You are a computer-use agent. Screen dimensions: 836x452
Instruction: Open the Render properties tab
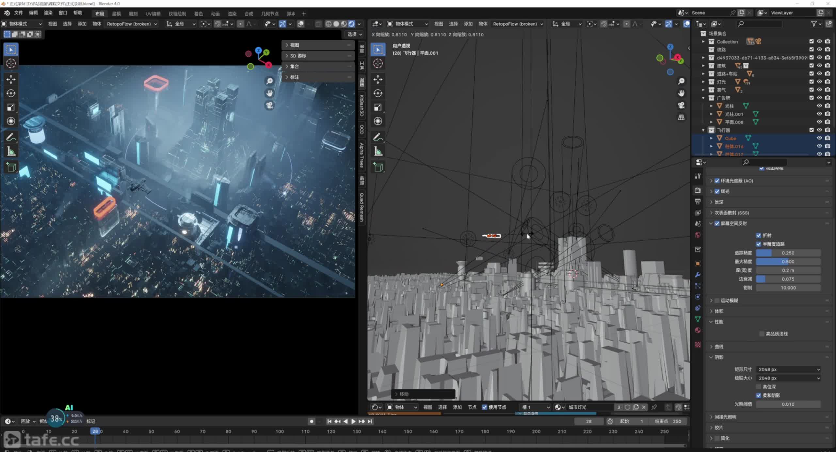click(x=698, y=190)
